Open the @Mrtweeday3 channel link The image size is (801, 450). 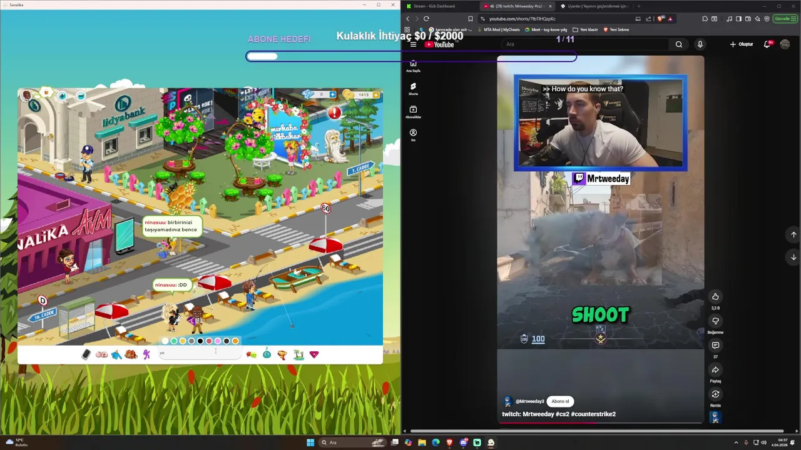tap(529, 401)
